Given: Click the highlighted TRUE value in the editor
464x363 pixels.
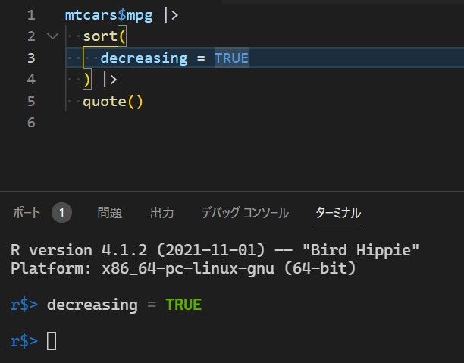Looking at the screenshot, I should pyautogui.click(x=231, y=58).
